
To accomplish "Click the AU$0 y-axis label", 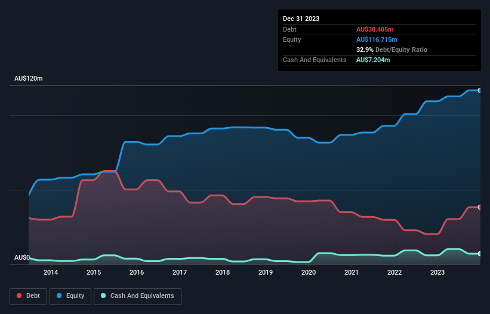I will tap(22, 257).
